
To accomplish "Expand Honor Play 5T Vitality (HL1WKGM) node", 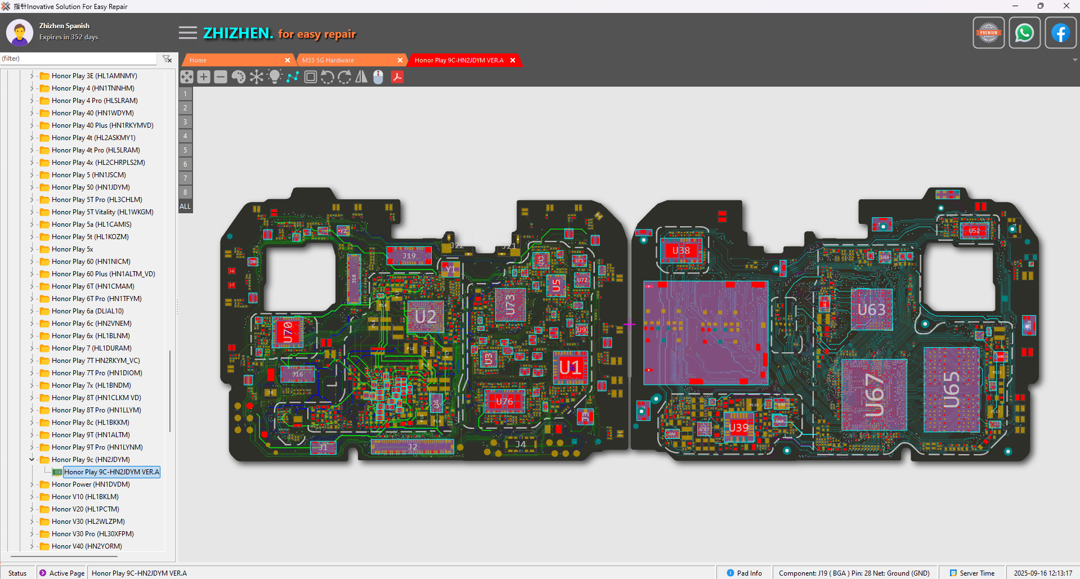I will tap(32, 212).
